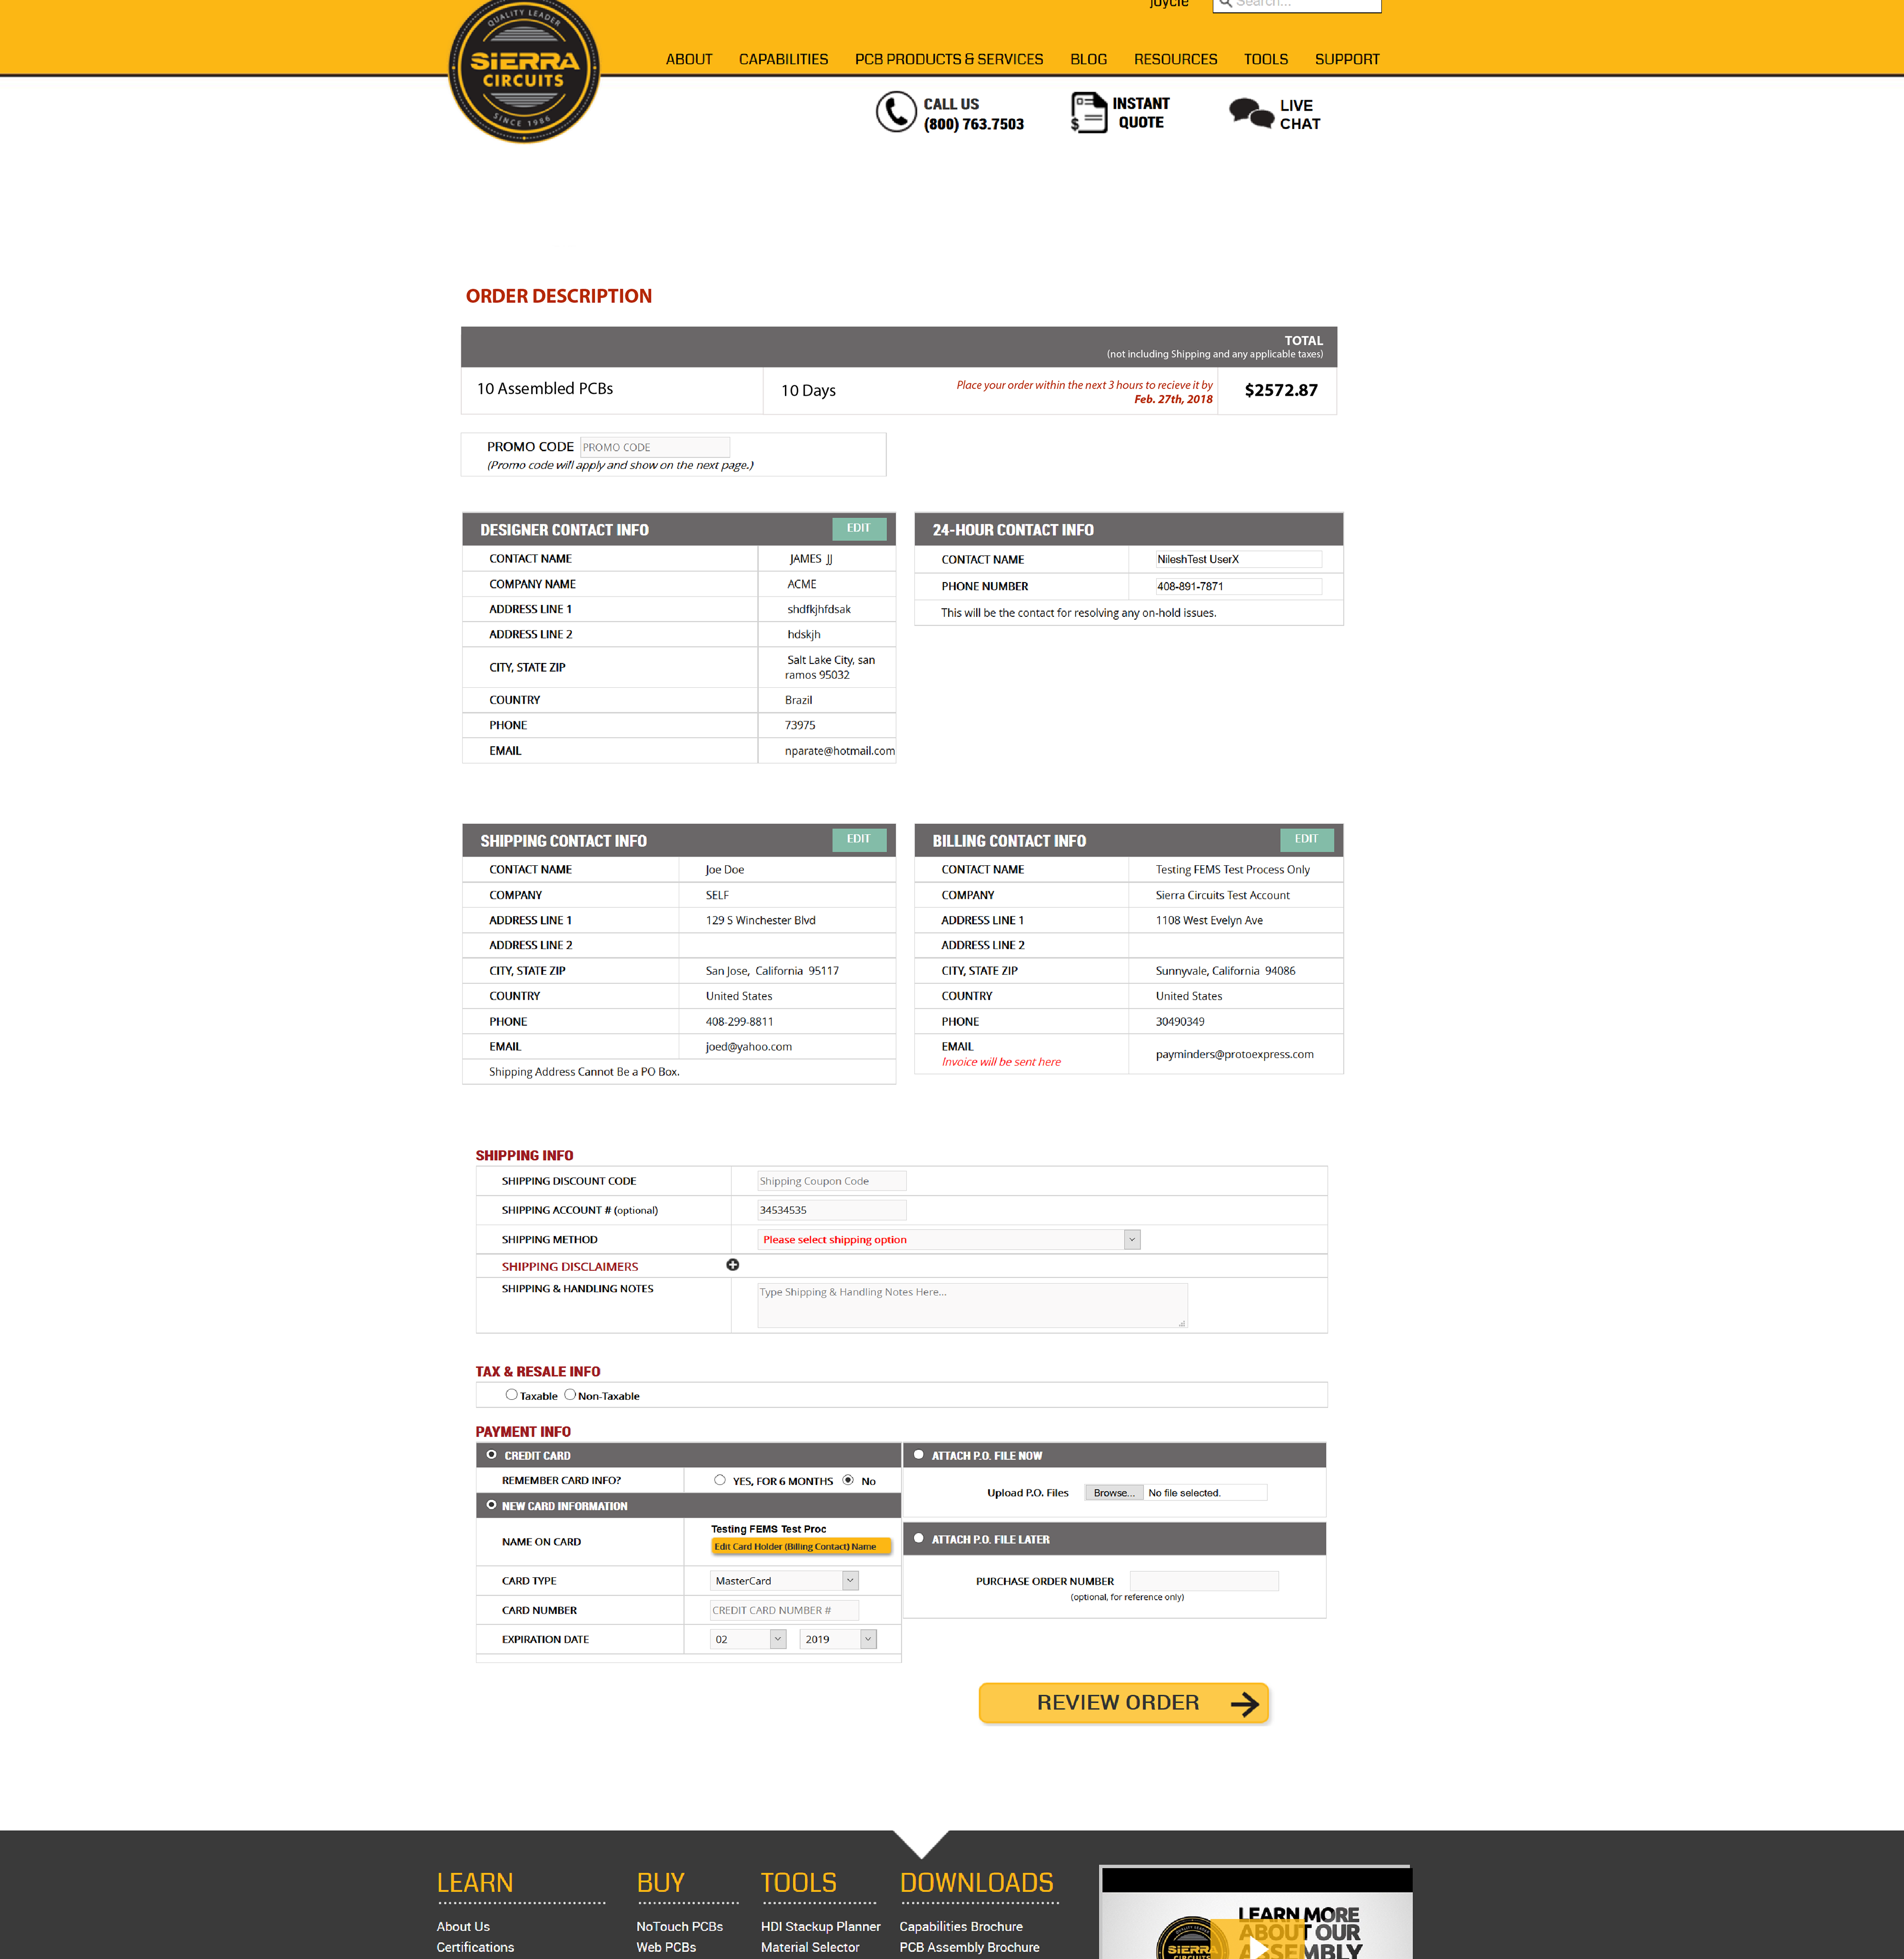Screen dimensions: 1904x1959
Task: Select the Taxable radio button
Action: click(x=511, y=1394)
